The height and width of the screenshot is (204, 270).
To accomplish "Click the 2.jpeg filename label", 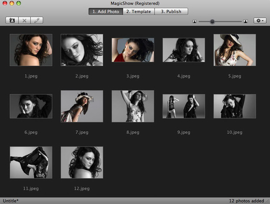I will 82,76.
